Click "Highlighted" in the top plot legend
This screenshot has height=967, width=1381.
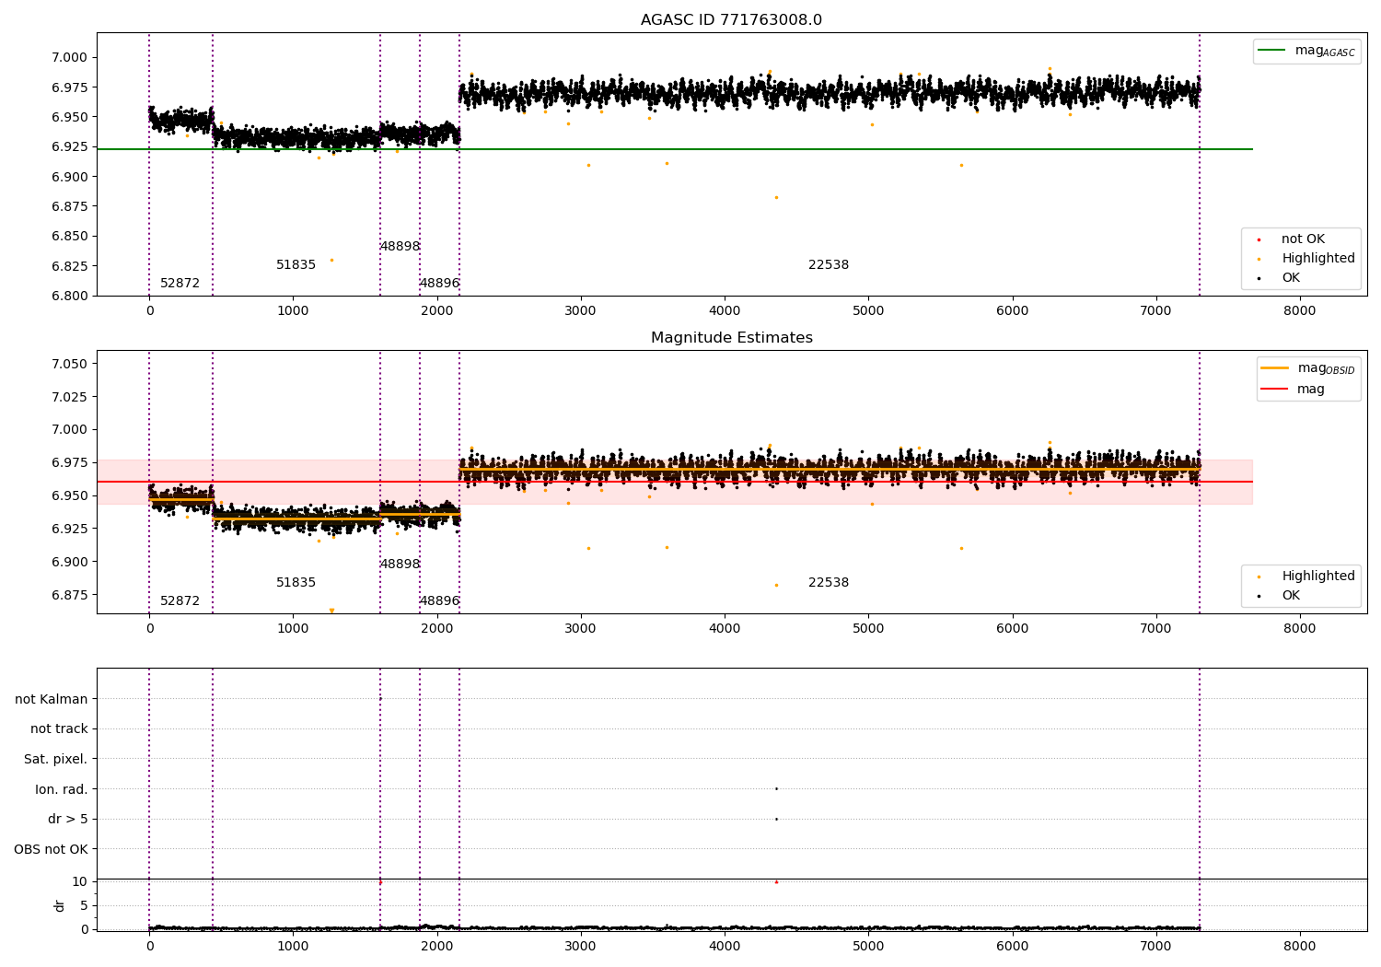pyautogui.click(x=1318, y=259)
